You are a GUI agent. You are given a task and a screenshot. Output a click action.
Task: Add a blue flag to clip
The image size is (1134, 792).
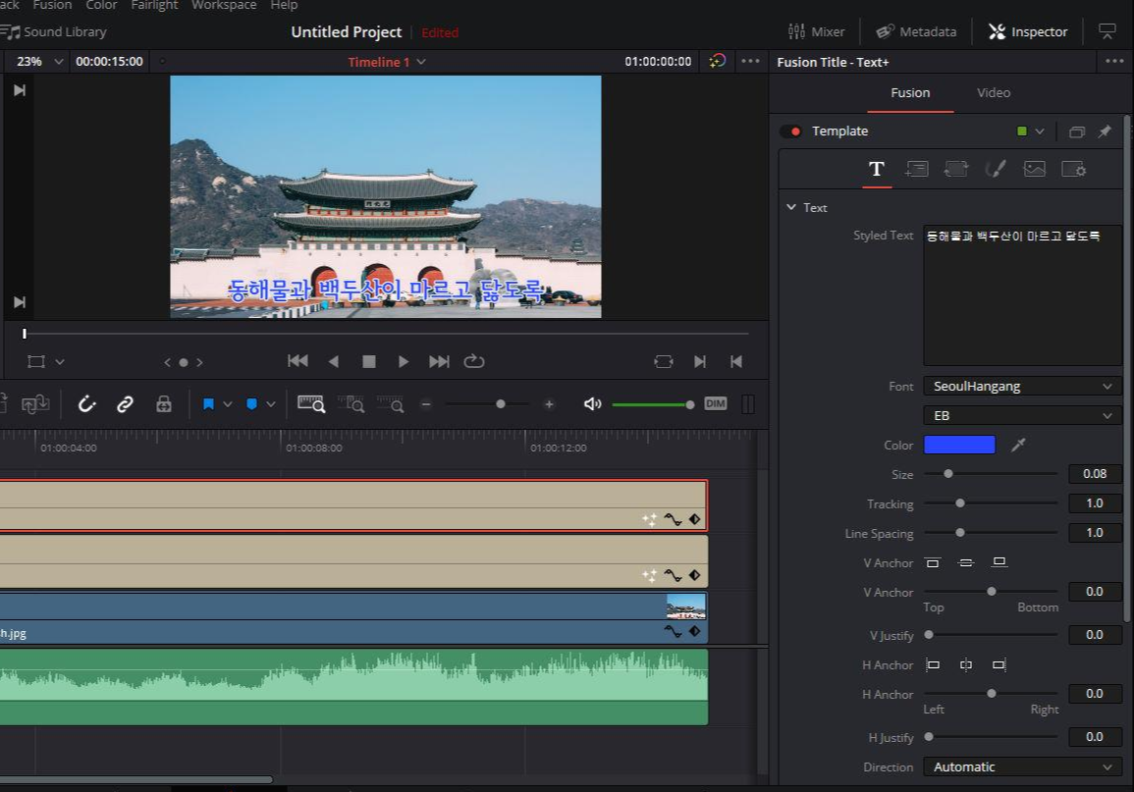tap(208, 404)
